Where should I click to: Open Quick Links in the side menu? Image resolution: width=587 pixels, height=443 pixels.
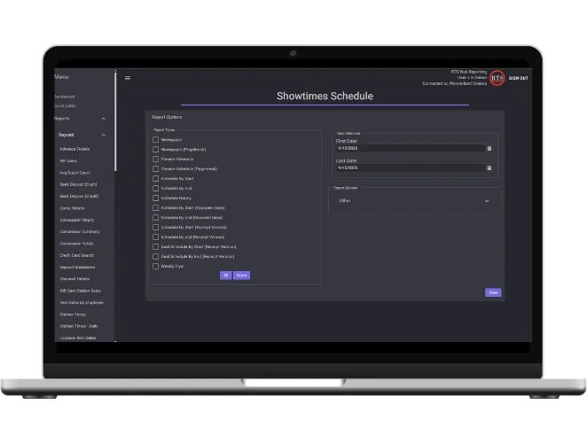coord(65,106)
